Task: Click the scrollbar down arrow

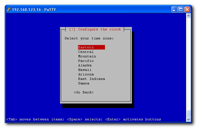Action: pyautogui.click(x=188, y=120)
